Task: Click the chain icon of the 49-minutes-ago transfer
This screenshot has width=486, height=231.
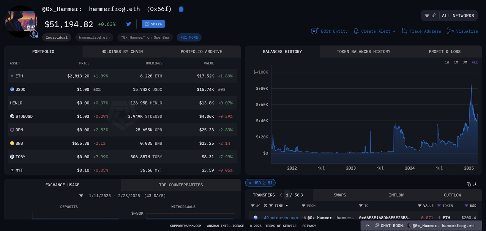Action: coord(256,218)
